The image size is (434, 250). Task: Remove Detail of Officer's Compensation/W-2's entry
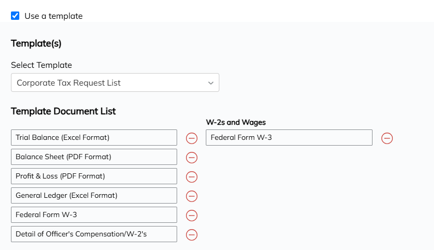192,235
